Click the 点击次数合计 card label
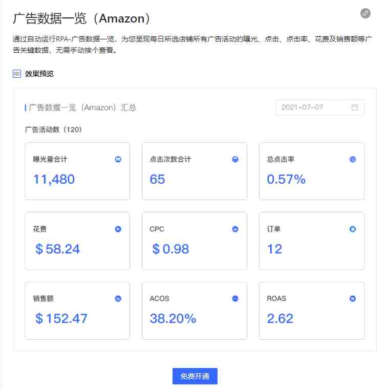The width and height of the screenshot is (387, 390). pyautogui.click(x=170, y=159)
